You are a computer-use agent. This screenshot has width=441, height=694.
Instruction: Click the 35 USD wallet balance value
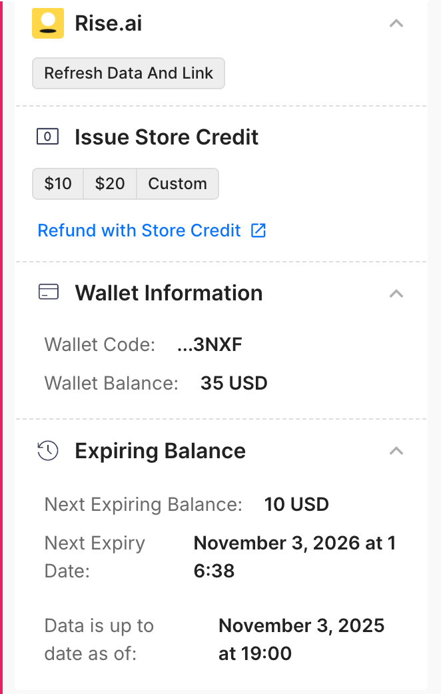234,384
